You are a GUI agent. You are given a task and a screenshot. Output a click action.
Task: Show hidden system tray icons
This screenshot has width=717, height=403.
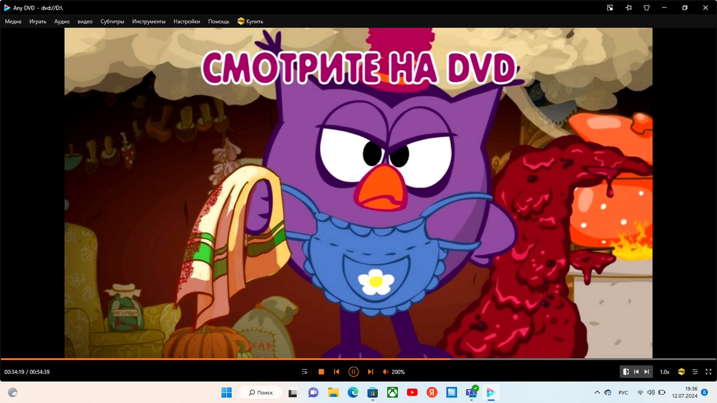point(597,392)
